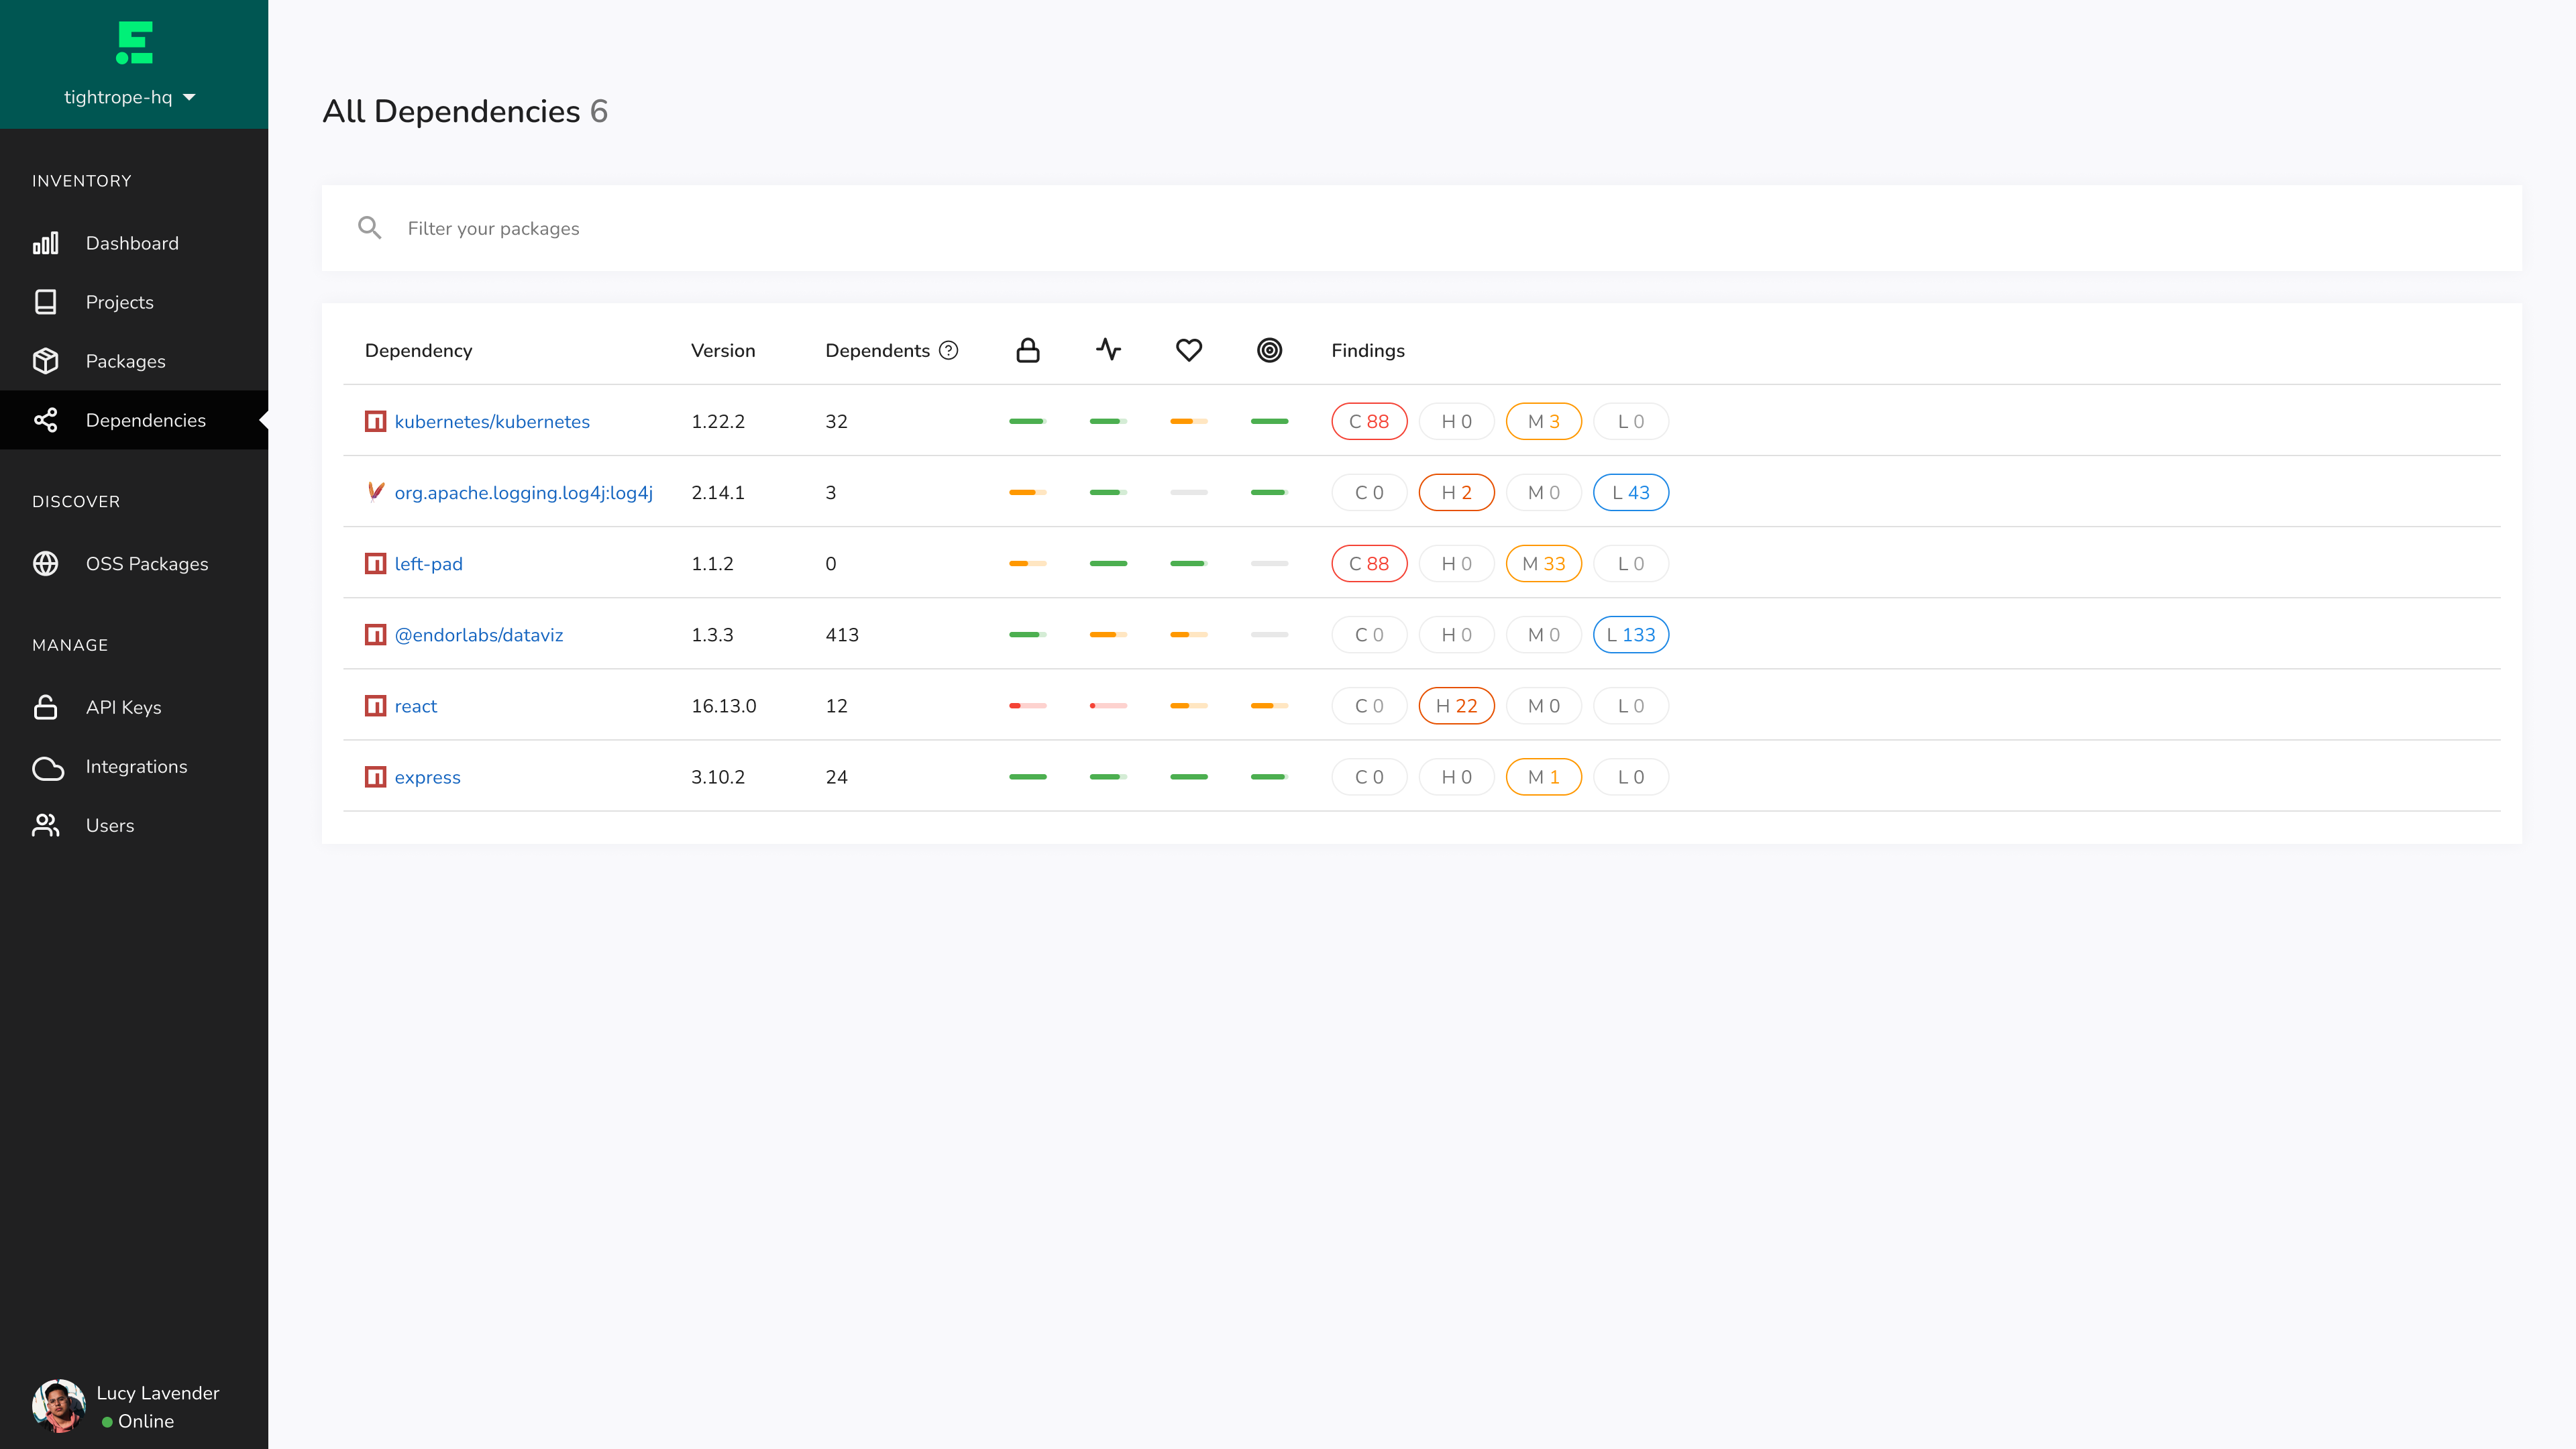This screenshot has height=1449, width=2576.
Task: Click the activity pulse column icon
Action: click(1108, 350)
